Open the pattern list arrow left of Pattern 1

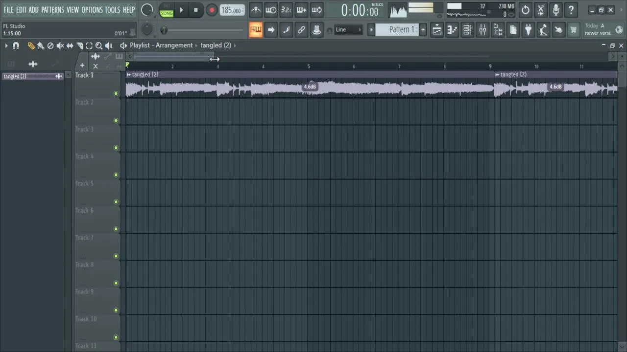(x=371, y=30)
